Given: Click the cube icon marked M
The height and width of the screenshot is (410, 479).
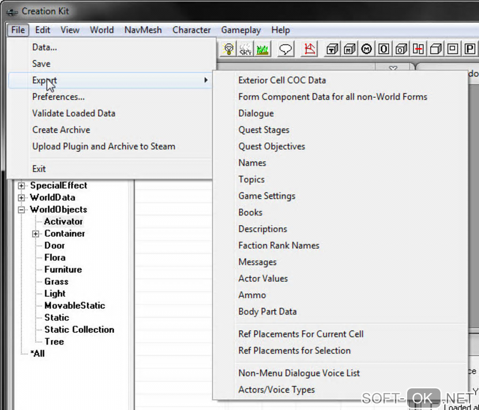Looking at the screenshot, I should [x=349, y=49].
